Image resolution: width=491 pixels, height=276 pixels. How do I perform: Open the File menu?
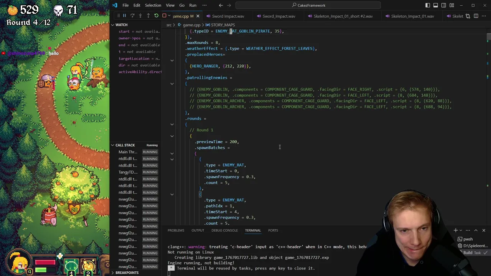click(x=125, y=5)
